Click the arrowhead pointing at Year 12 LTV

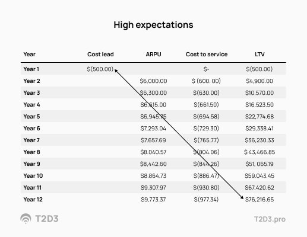(x=242, y=197)
